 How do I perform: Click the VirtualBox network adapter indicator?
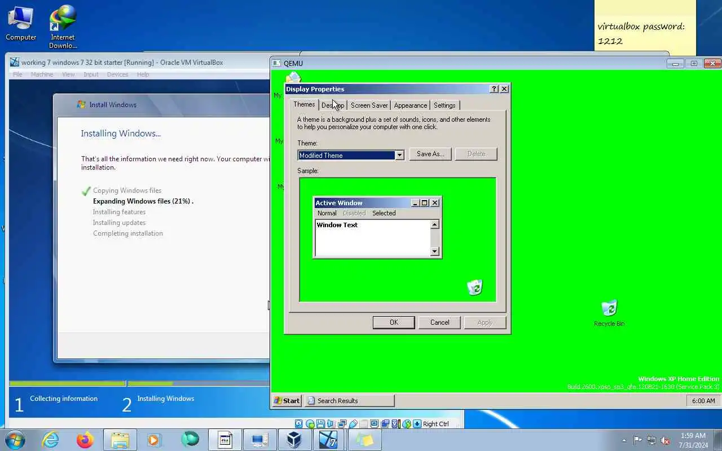[x=342, y=424]
